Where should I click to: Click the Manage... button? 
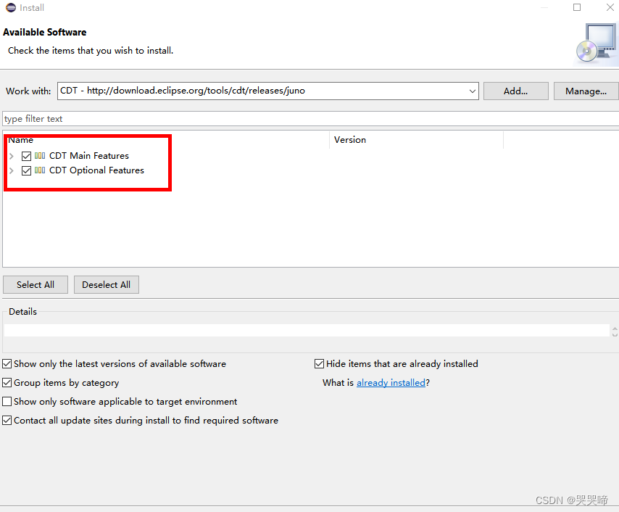coord(586,91)
